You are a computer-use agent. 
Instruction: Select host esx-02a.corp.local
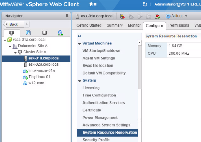click(44, 64)
